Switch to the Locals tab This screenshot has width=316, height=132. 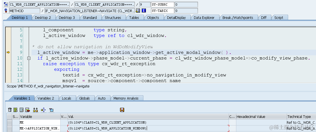coord(66,98)
